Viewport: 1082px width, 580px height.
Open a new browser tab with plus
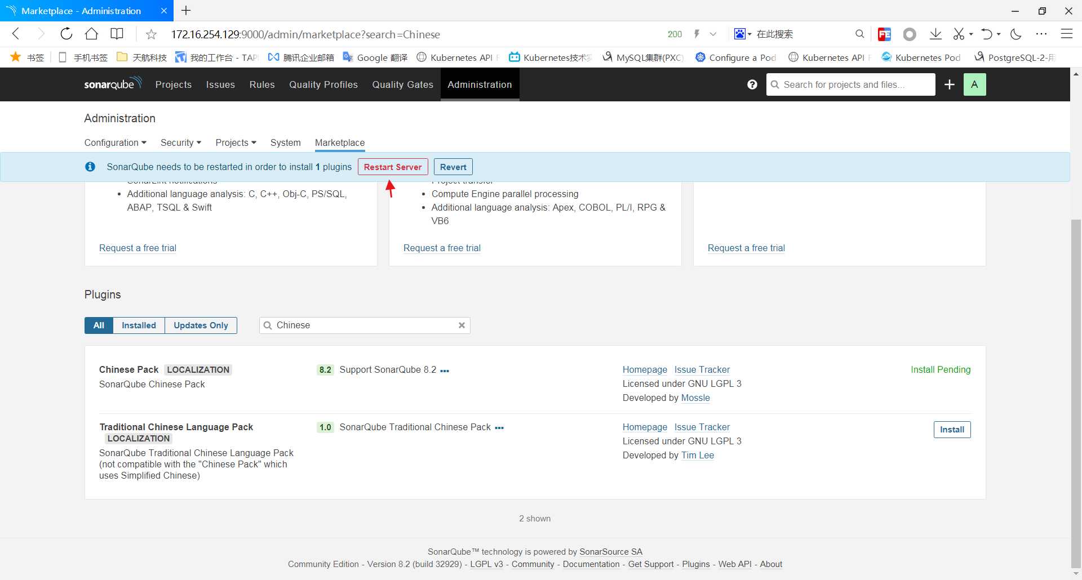[186, 11]
